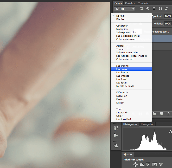Screen dimensions: 172x168
Task: Open the Tipo layer filter dropdown
Action: click(x=124, y=9)
